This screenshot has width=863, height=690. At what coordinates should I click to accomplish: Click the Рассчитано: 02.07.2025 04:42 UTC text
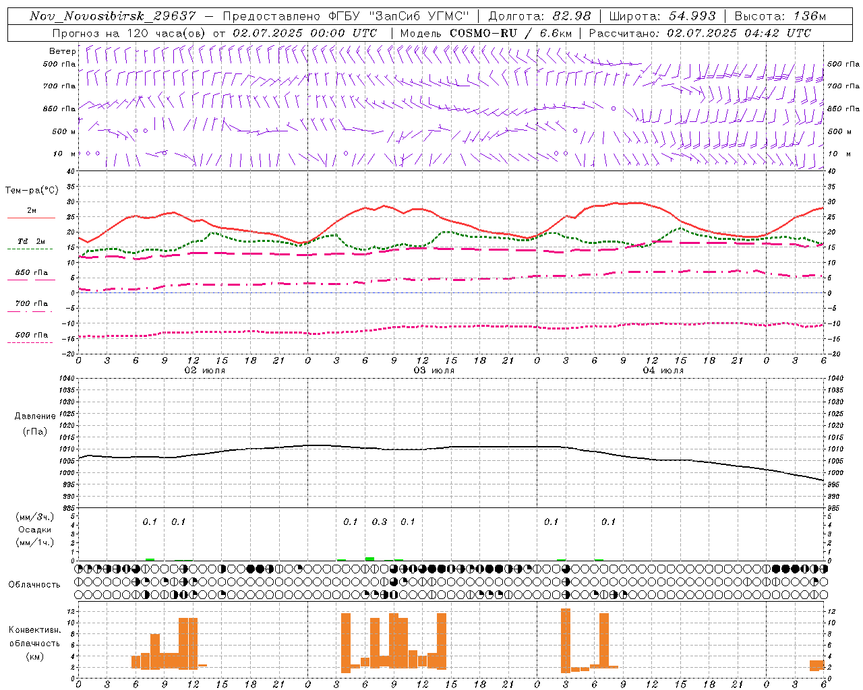coord(700,33)
